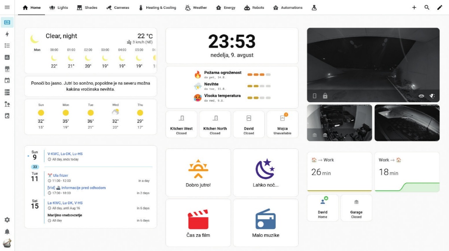The height and width of the screenshot is (251, 449).
Task: Click the moon icon in Clear, night card
Action: (x=35, y=39)
